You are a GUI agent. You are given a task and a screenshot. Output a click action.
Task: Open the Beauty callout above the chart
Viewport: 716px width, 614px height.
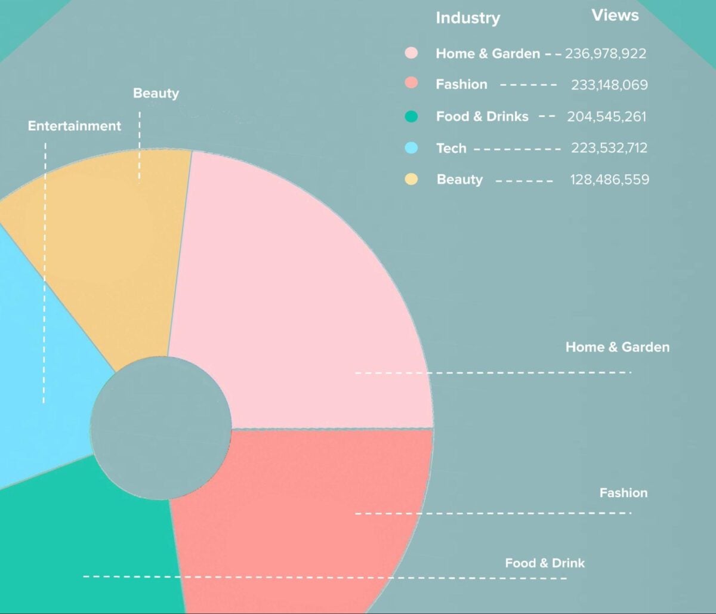pyautogui.click(x=156, y=93)
